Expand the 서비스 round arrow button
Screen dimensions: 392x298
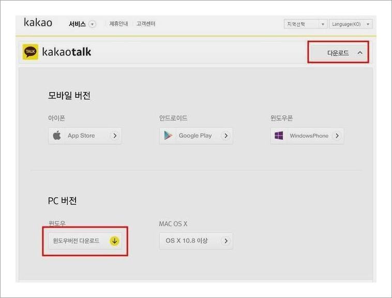click(x=93, y=24)
